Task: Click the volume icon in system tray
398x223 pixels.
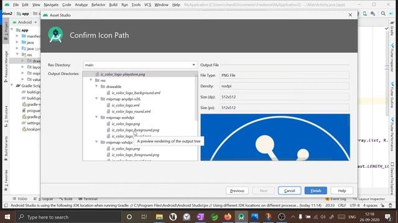Action: [323, 217]
